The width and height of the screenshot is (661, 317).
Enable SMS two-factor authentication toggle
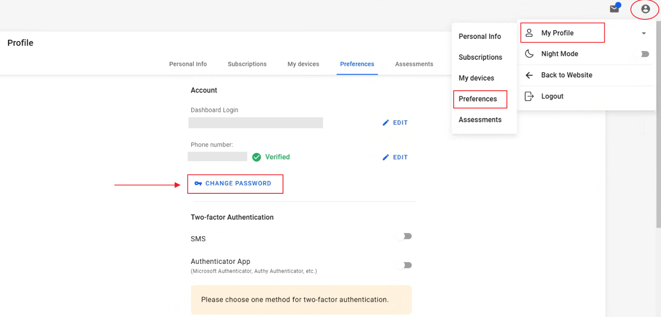coord(407,236)
